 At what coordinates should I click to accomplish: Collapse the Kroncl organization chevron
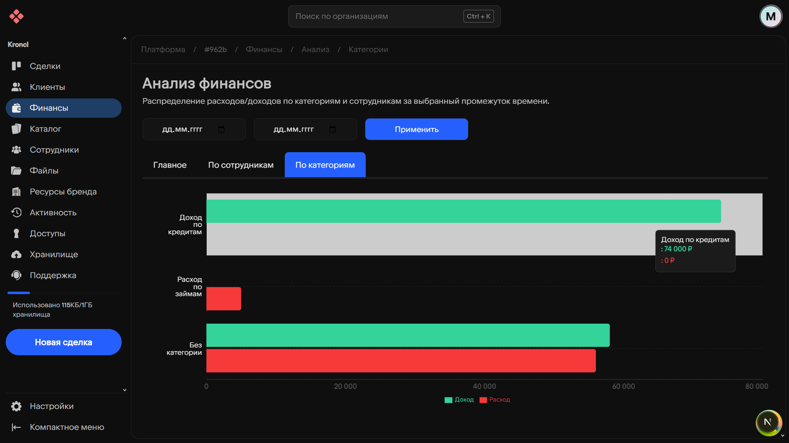click(125, 39)
